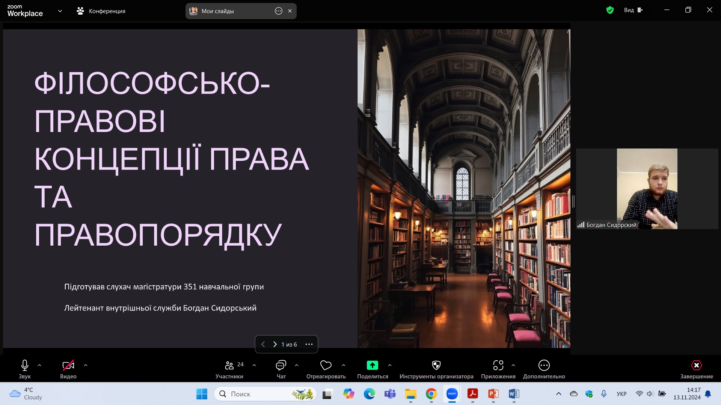Switch to the Conference tab
This screenshot has height=405, width=721.
coord(101,11)
